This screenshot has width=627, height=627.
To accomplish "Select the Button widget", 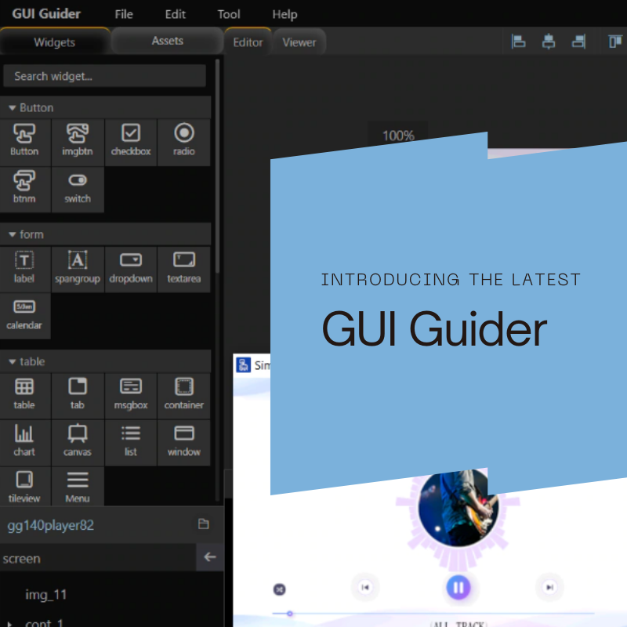I will (x=25, y=142).
